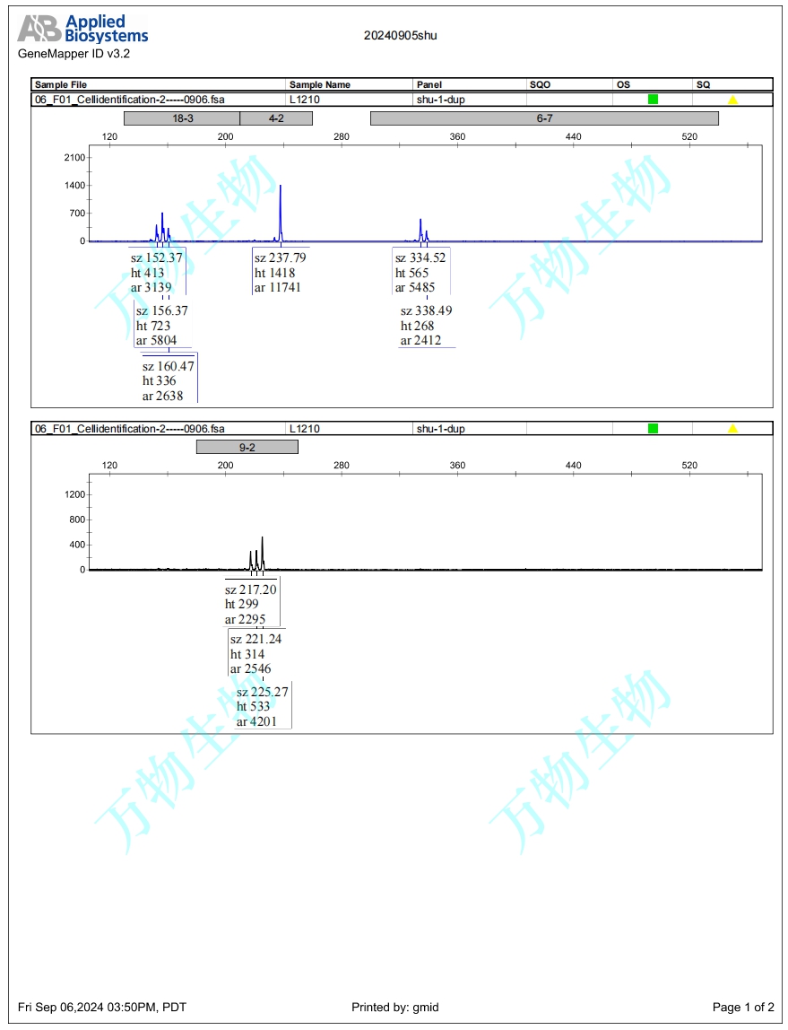The width and height of the screenshot is (788, 1030).
Task: Click the Page 1 of 2 footer text
Action: point(743,1008)
